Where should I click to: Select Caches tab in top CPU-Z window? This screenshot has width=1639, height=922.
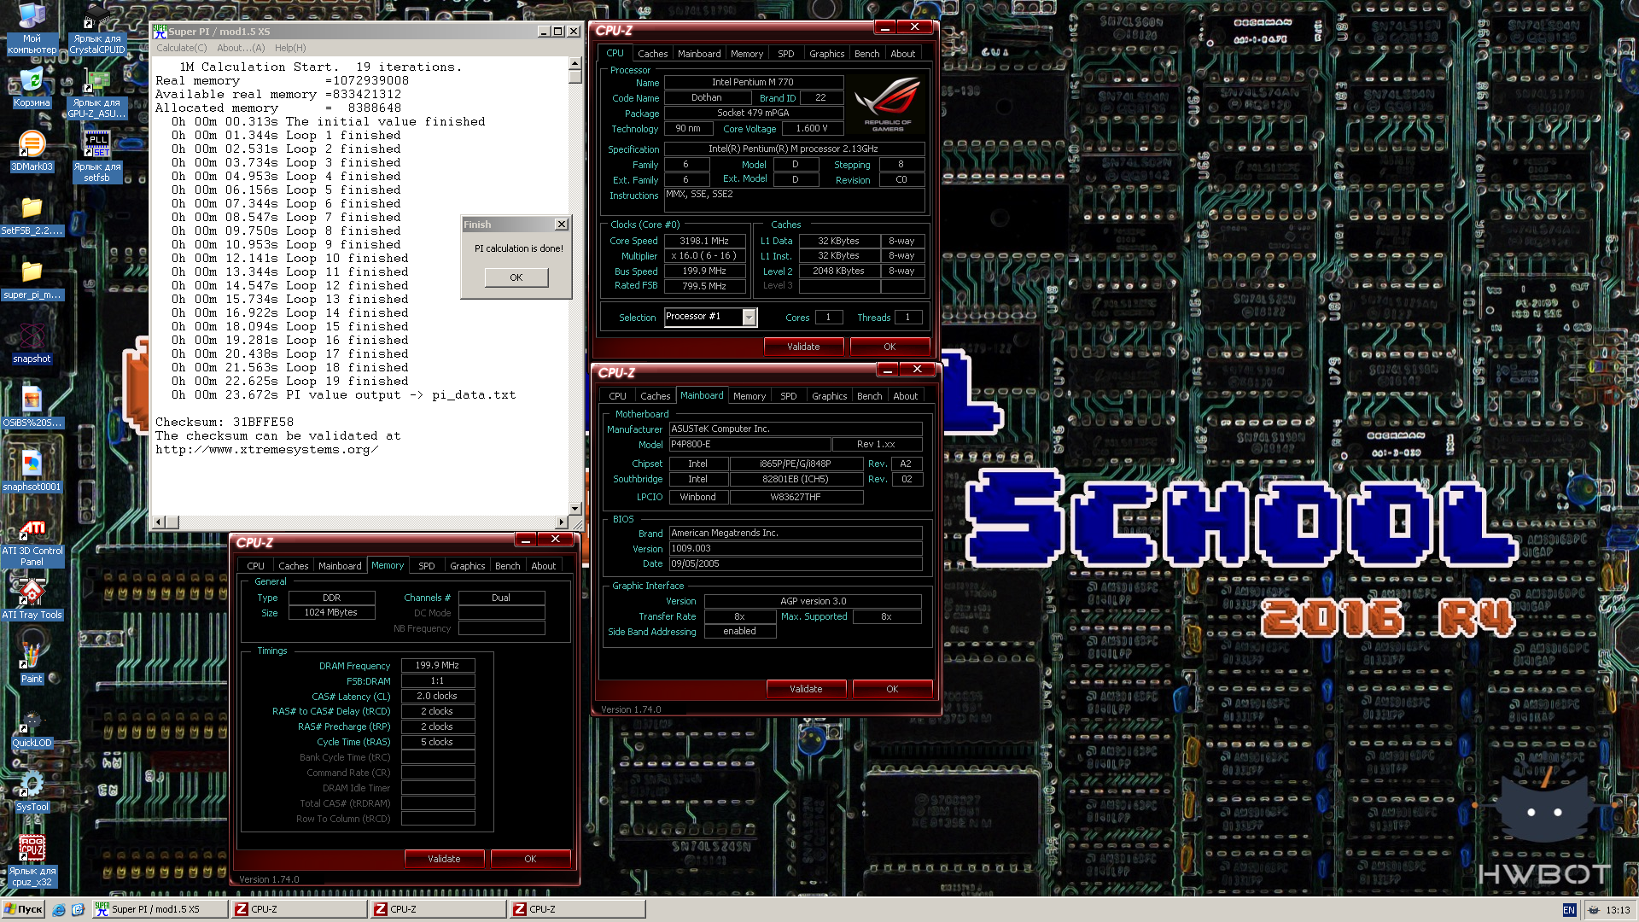pyautogui.click(x=652, y=54)
